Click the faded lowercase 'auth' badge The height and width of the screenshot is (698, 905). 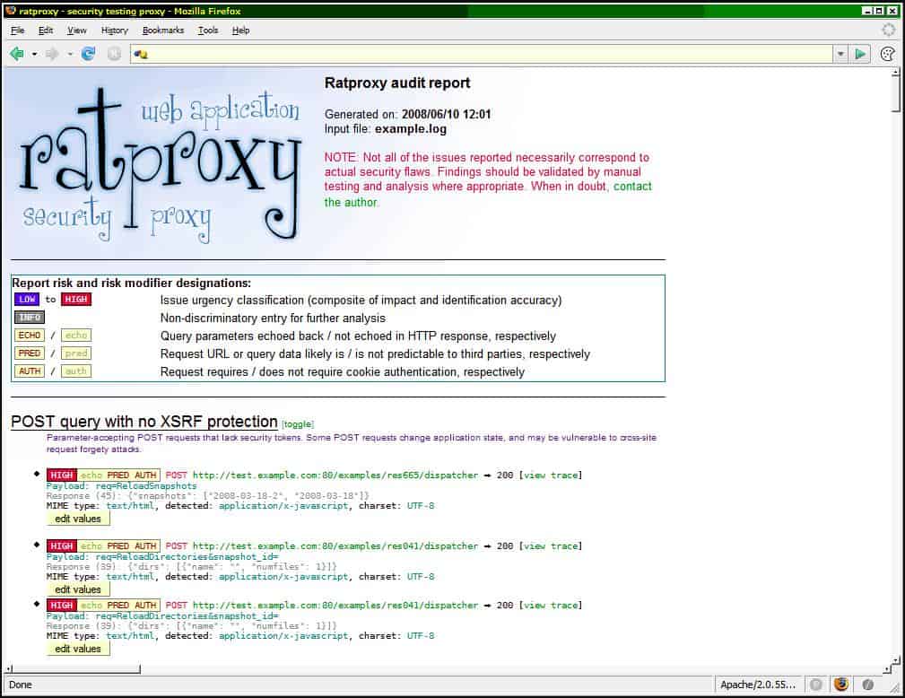tap(76, 371)
